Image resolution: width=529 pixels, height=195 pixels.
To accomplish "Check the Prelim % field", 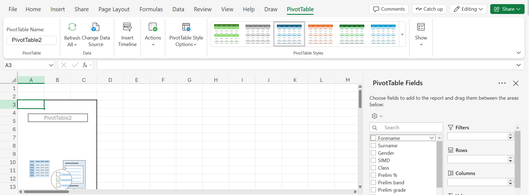I will click(373, 175).
